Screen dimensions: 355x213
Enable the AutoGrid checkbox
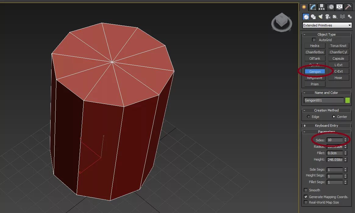tap(314, 40)
